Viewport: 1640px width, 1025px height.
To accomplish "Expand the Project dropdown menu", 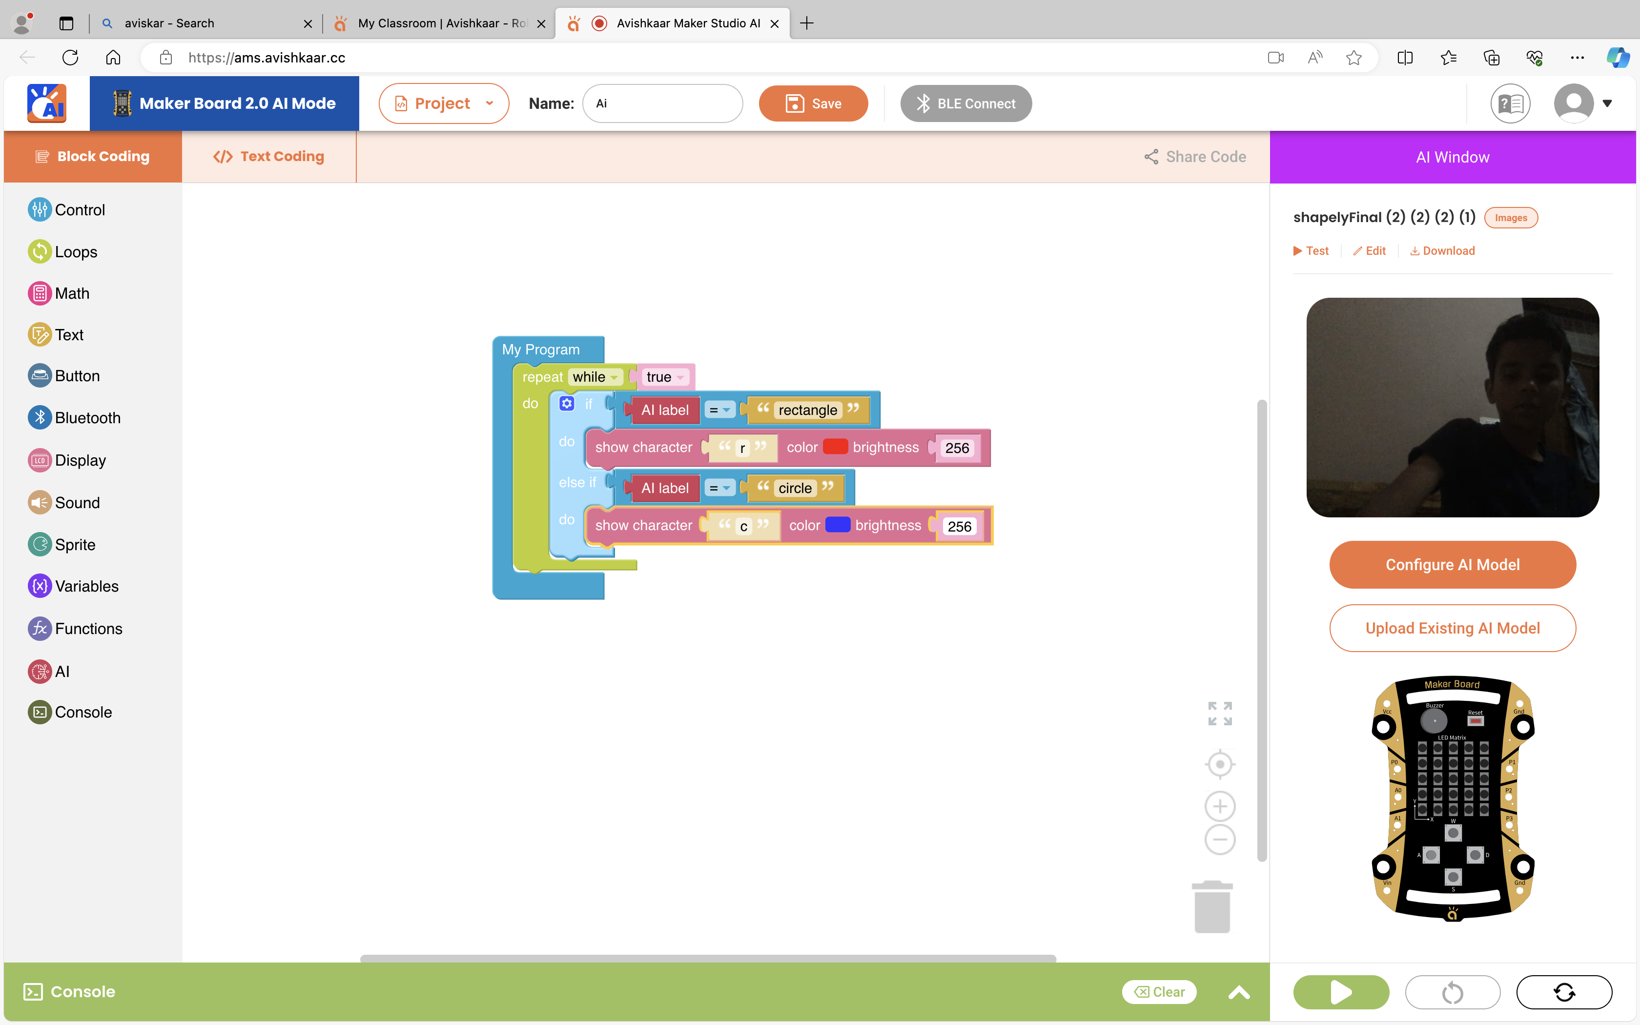I will [443, 103].
